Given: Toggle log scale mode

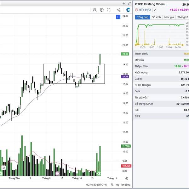Looking at the screenshot, I should click(x=117, y=185).
